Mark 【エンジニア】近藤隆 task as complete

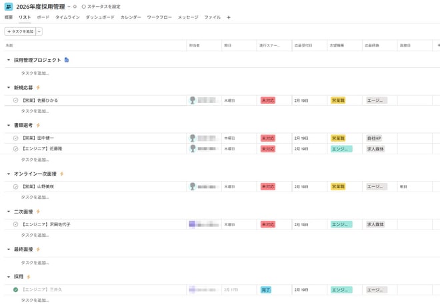click(x=15, y=149)
